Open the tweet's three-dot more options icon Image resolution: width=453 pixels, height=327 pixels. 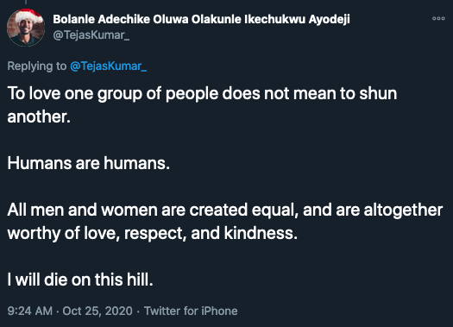click(x=438, y=18)
